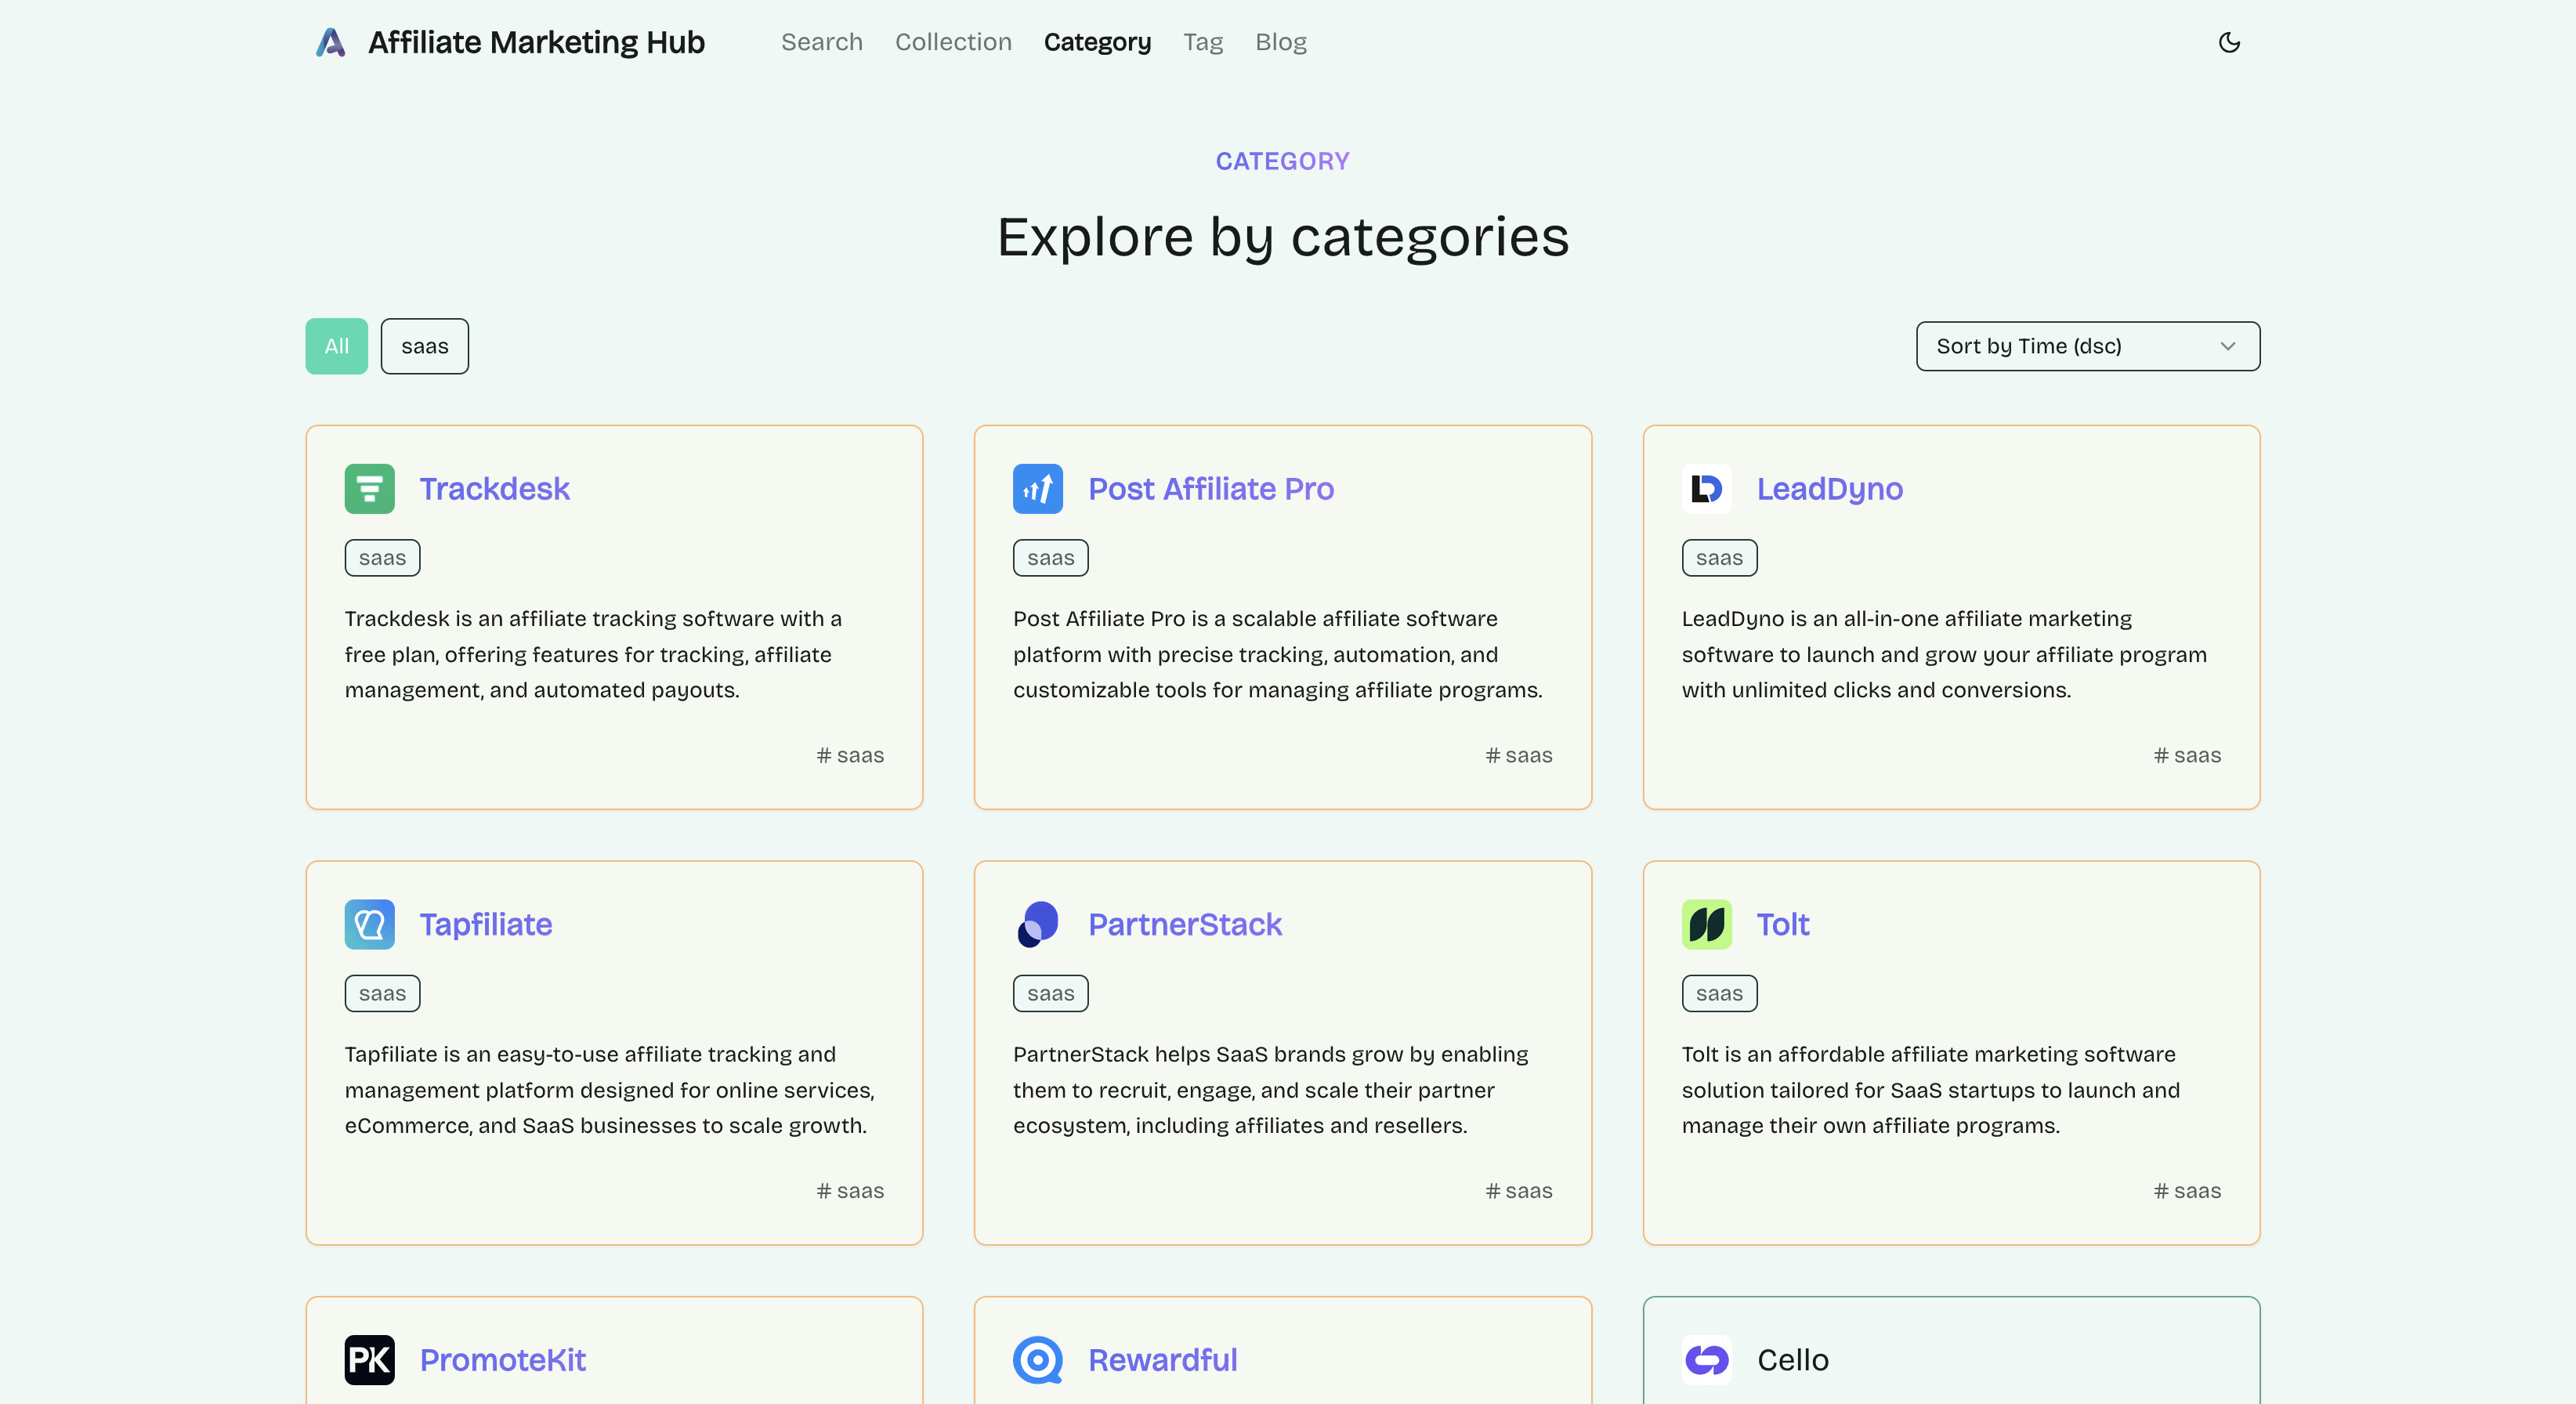The width and height of the screenshot is (2576, 1404).
Task: Click the LeadDyno logo icon
Action: point(1706,489)
